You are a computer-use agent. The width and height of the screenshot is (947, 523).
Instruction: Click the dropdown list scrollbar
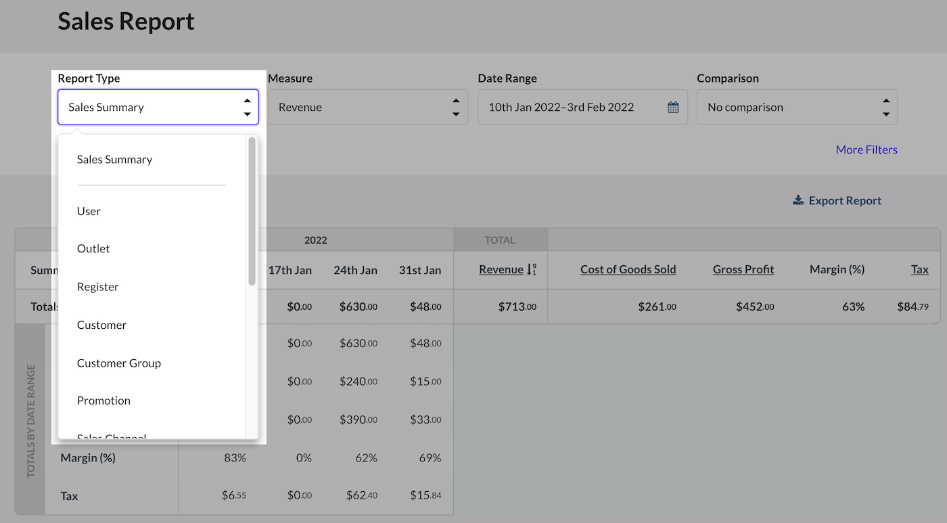[252, 211]
